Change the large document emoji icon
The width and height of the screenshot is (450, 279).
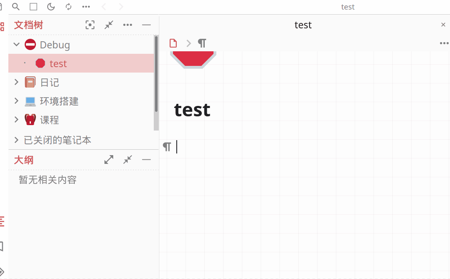193,60
